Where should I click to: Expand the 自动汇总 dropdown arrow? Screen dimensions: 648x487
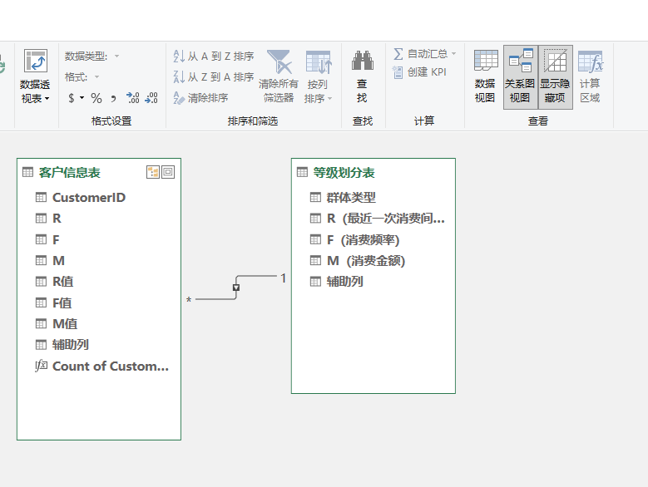tap(453, 54)
